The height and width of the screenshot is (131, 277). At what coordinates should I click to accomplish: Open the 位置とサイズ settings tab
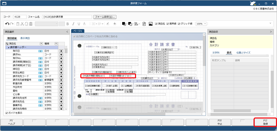[243, 53]
